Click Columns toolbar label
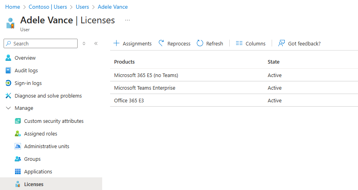The image size is (358, 190). pos(255,43)
